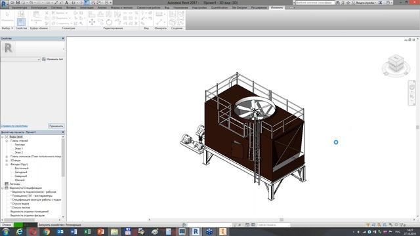
Task: Collapse the Фасады (Круг) node
Action: [7, 165]
